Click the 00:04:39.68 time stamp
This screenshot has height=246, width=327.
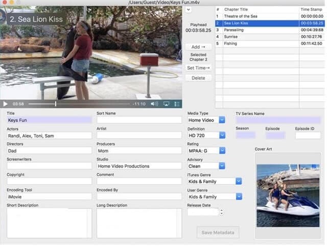point(312,30)
